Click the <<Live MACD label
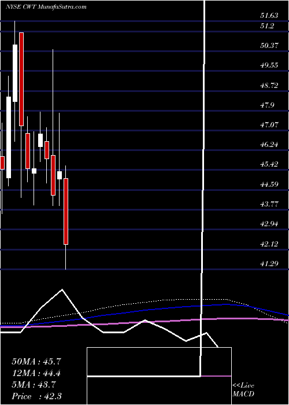 (x=243, y=389)
